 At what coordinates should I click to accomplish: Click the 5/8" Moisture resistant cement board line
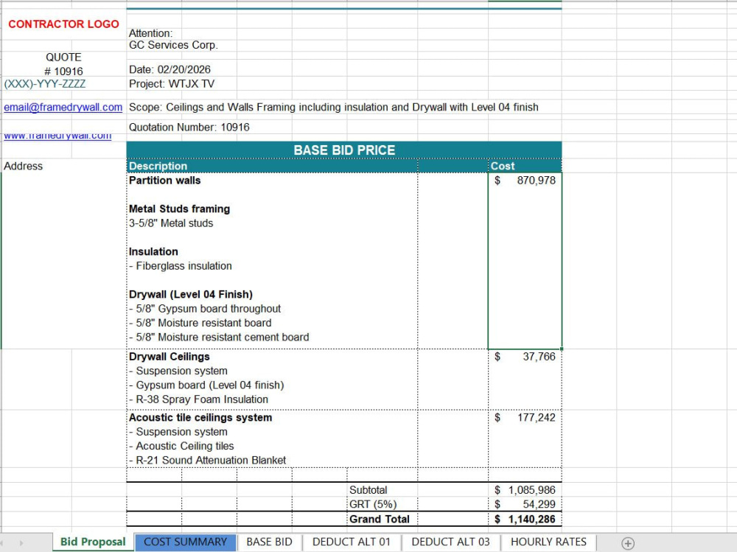pyautogui.click(x=219, y=337)
